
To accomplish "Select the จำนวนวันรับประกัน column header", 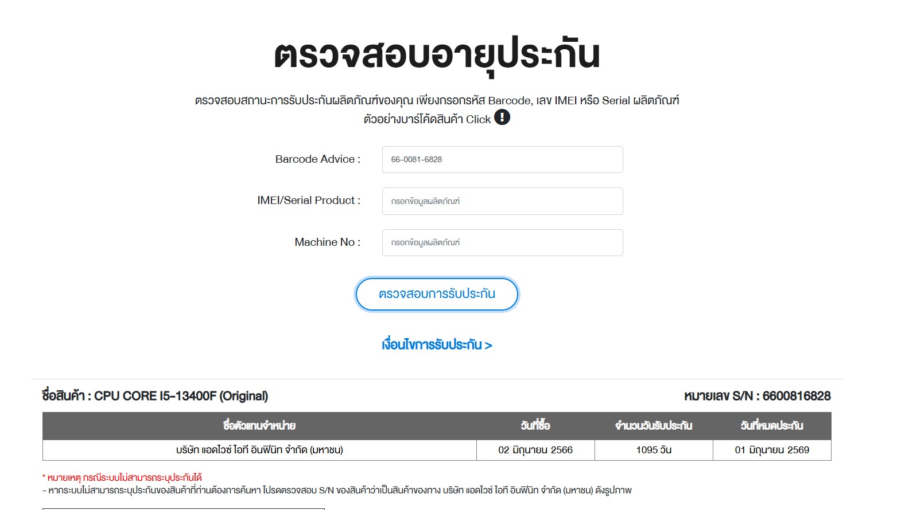I will point(654,426).
